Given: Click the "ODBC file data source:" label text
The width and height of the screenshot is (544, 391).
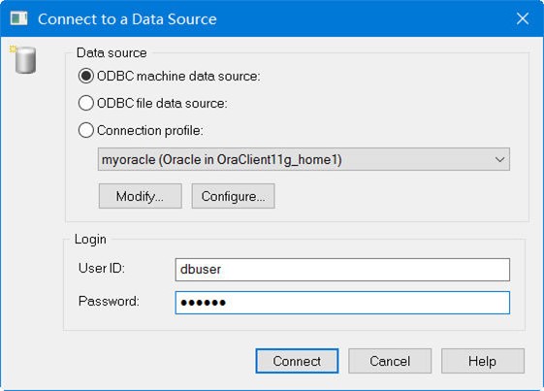Looking at the screenshot, I should point(162,103).
